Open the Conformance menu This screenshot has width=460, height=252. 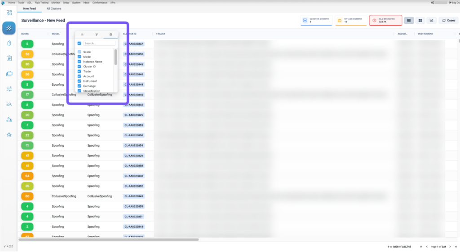pos(100,3)
